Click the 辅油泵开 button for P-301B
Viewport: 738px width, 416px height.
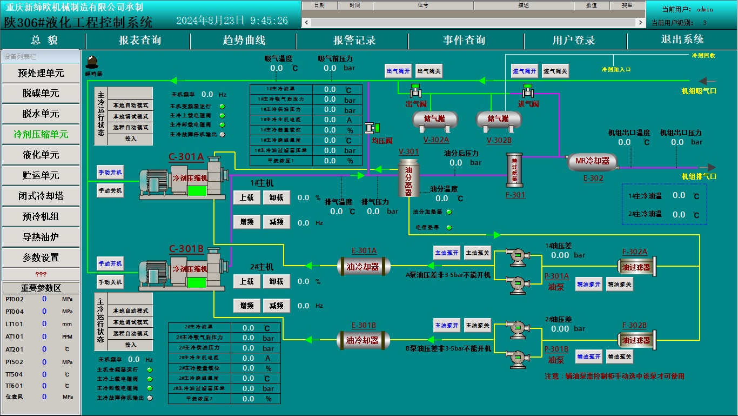tap(589, 356)
